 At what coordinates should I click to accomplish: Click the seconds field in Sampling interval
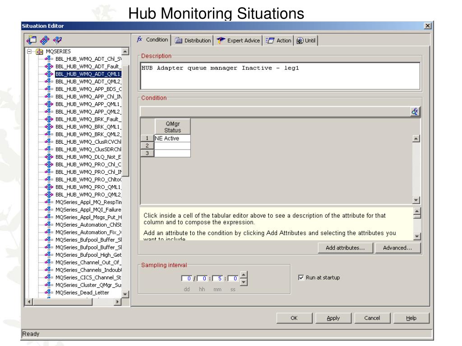tap(233, 278)
